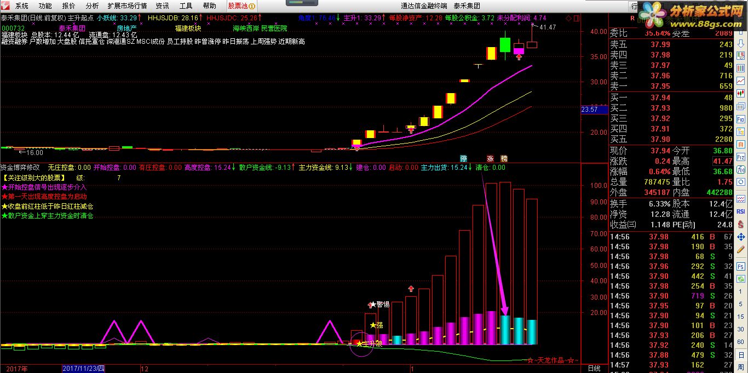Switch to 15-minute period
Viewport: 748px width, 373px height.
point(741,316)
